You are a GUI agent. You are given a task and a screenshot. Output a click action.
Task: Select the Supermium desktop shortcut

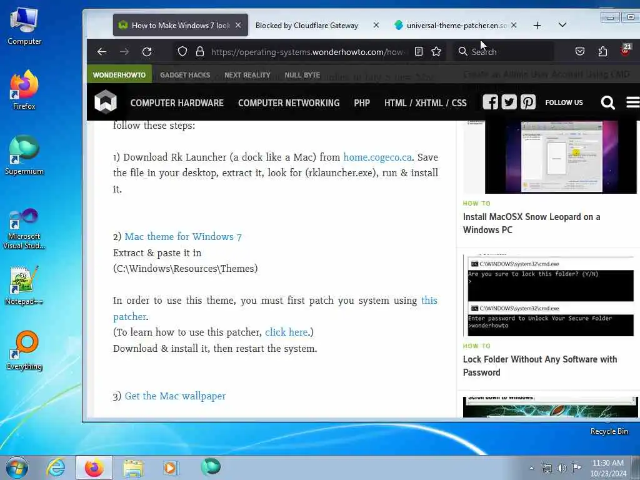click(24, 156)
